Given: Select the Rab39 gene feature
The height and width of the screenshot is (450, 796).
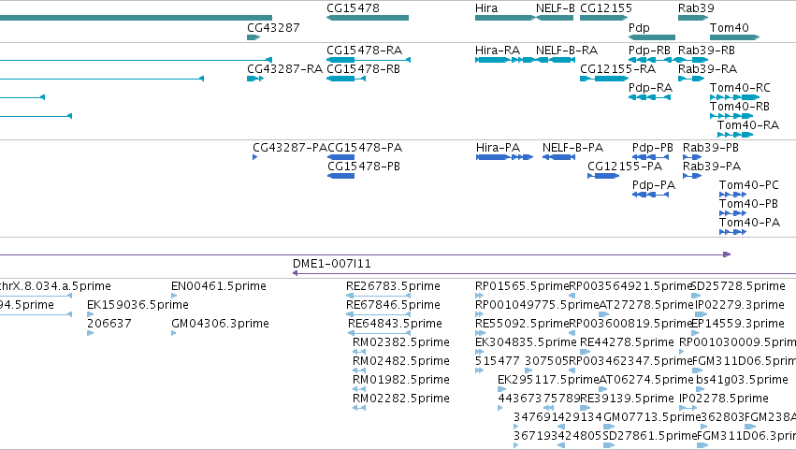Looking at the screenshot, I should click(693, 18).
